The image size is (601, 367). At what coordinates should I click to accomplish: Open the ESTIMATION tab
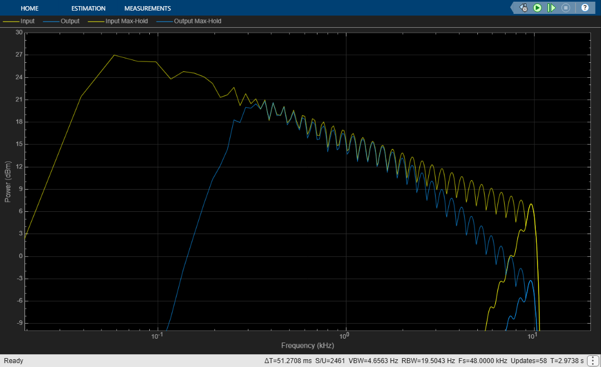coord(88,8)
